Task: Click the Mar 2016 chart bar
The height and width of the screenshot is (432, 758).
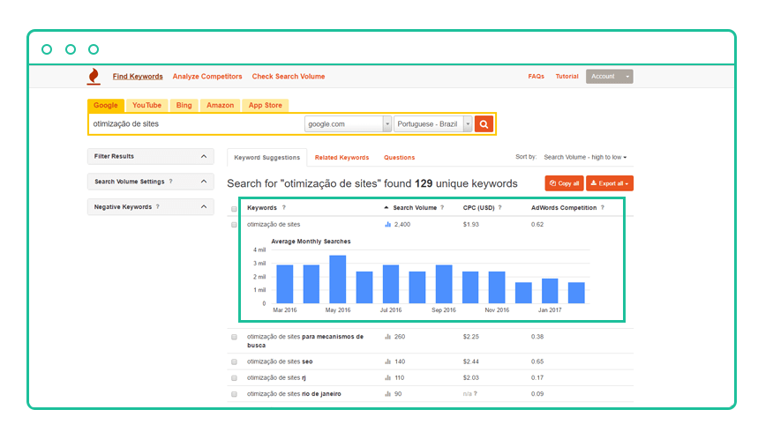Action: pyautogui.click(x=285, y=284)
